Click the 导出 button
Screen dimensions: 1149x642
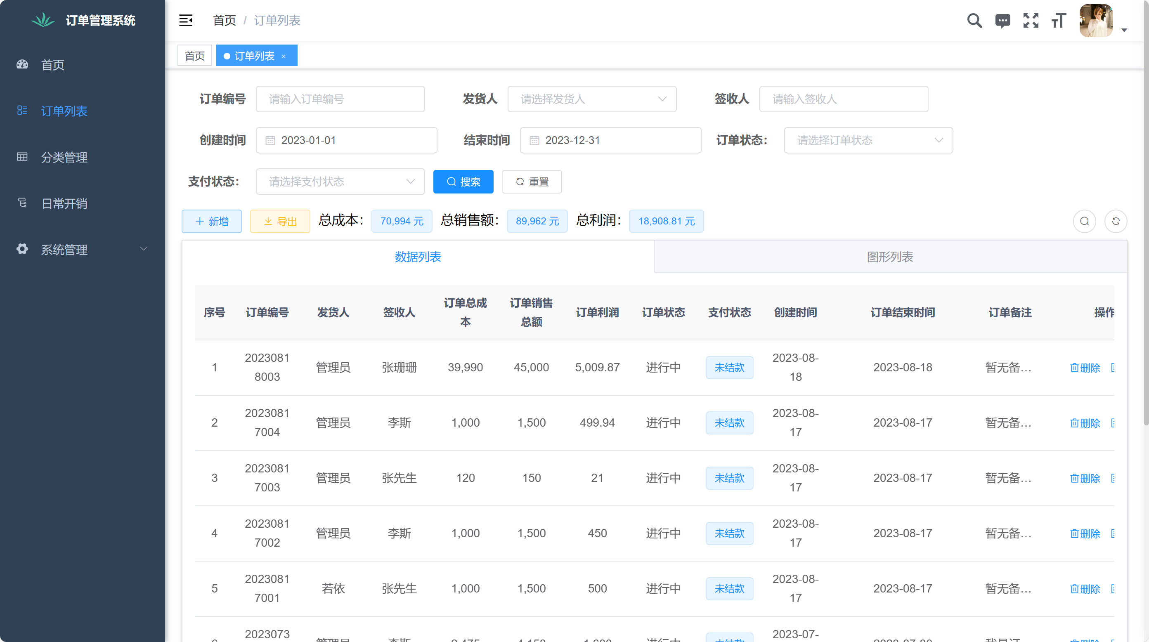pos(280,222)
